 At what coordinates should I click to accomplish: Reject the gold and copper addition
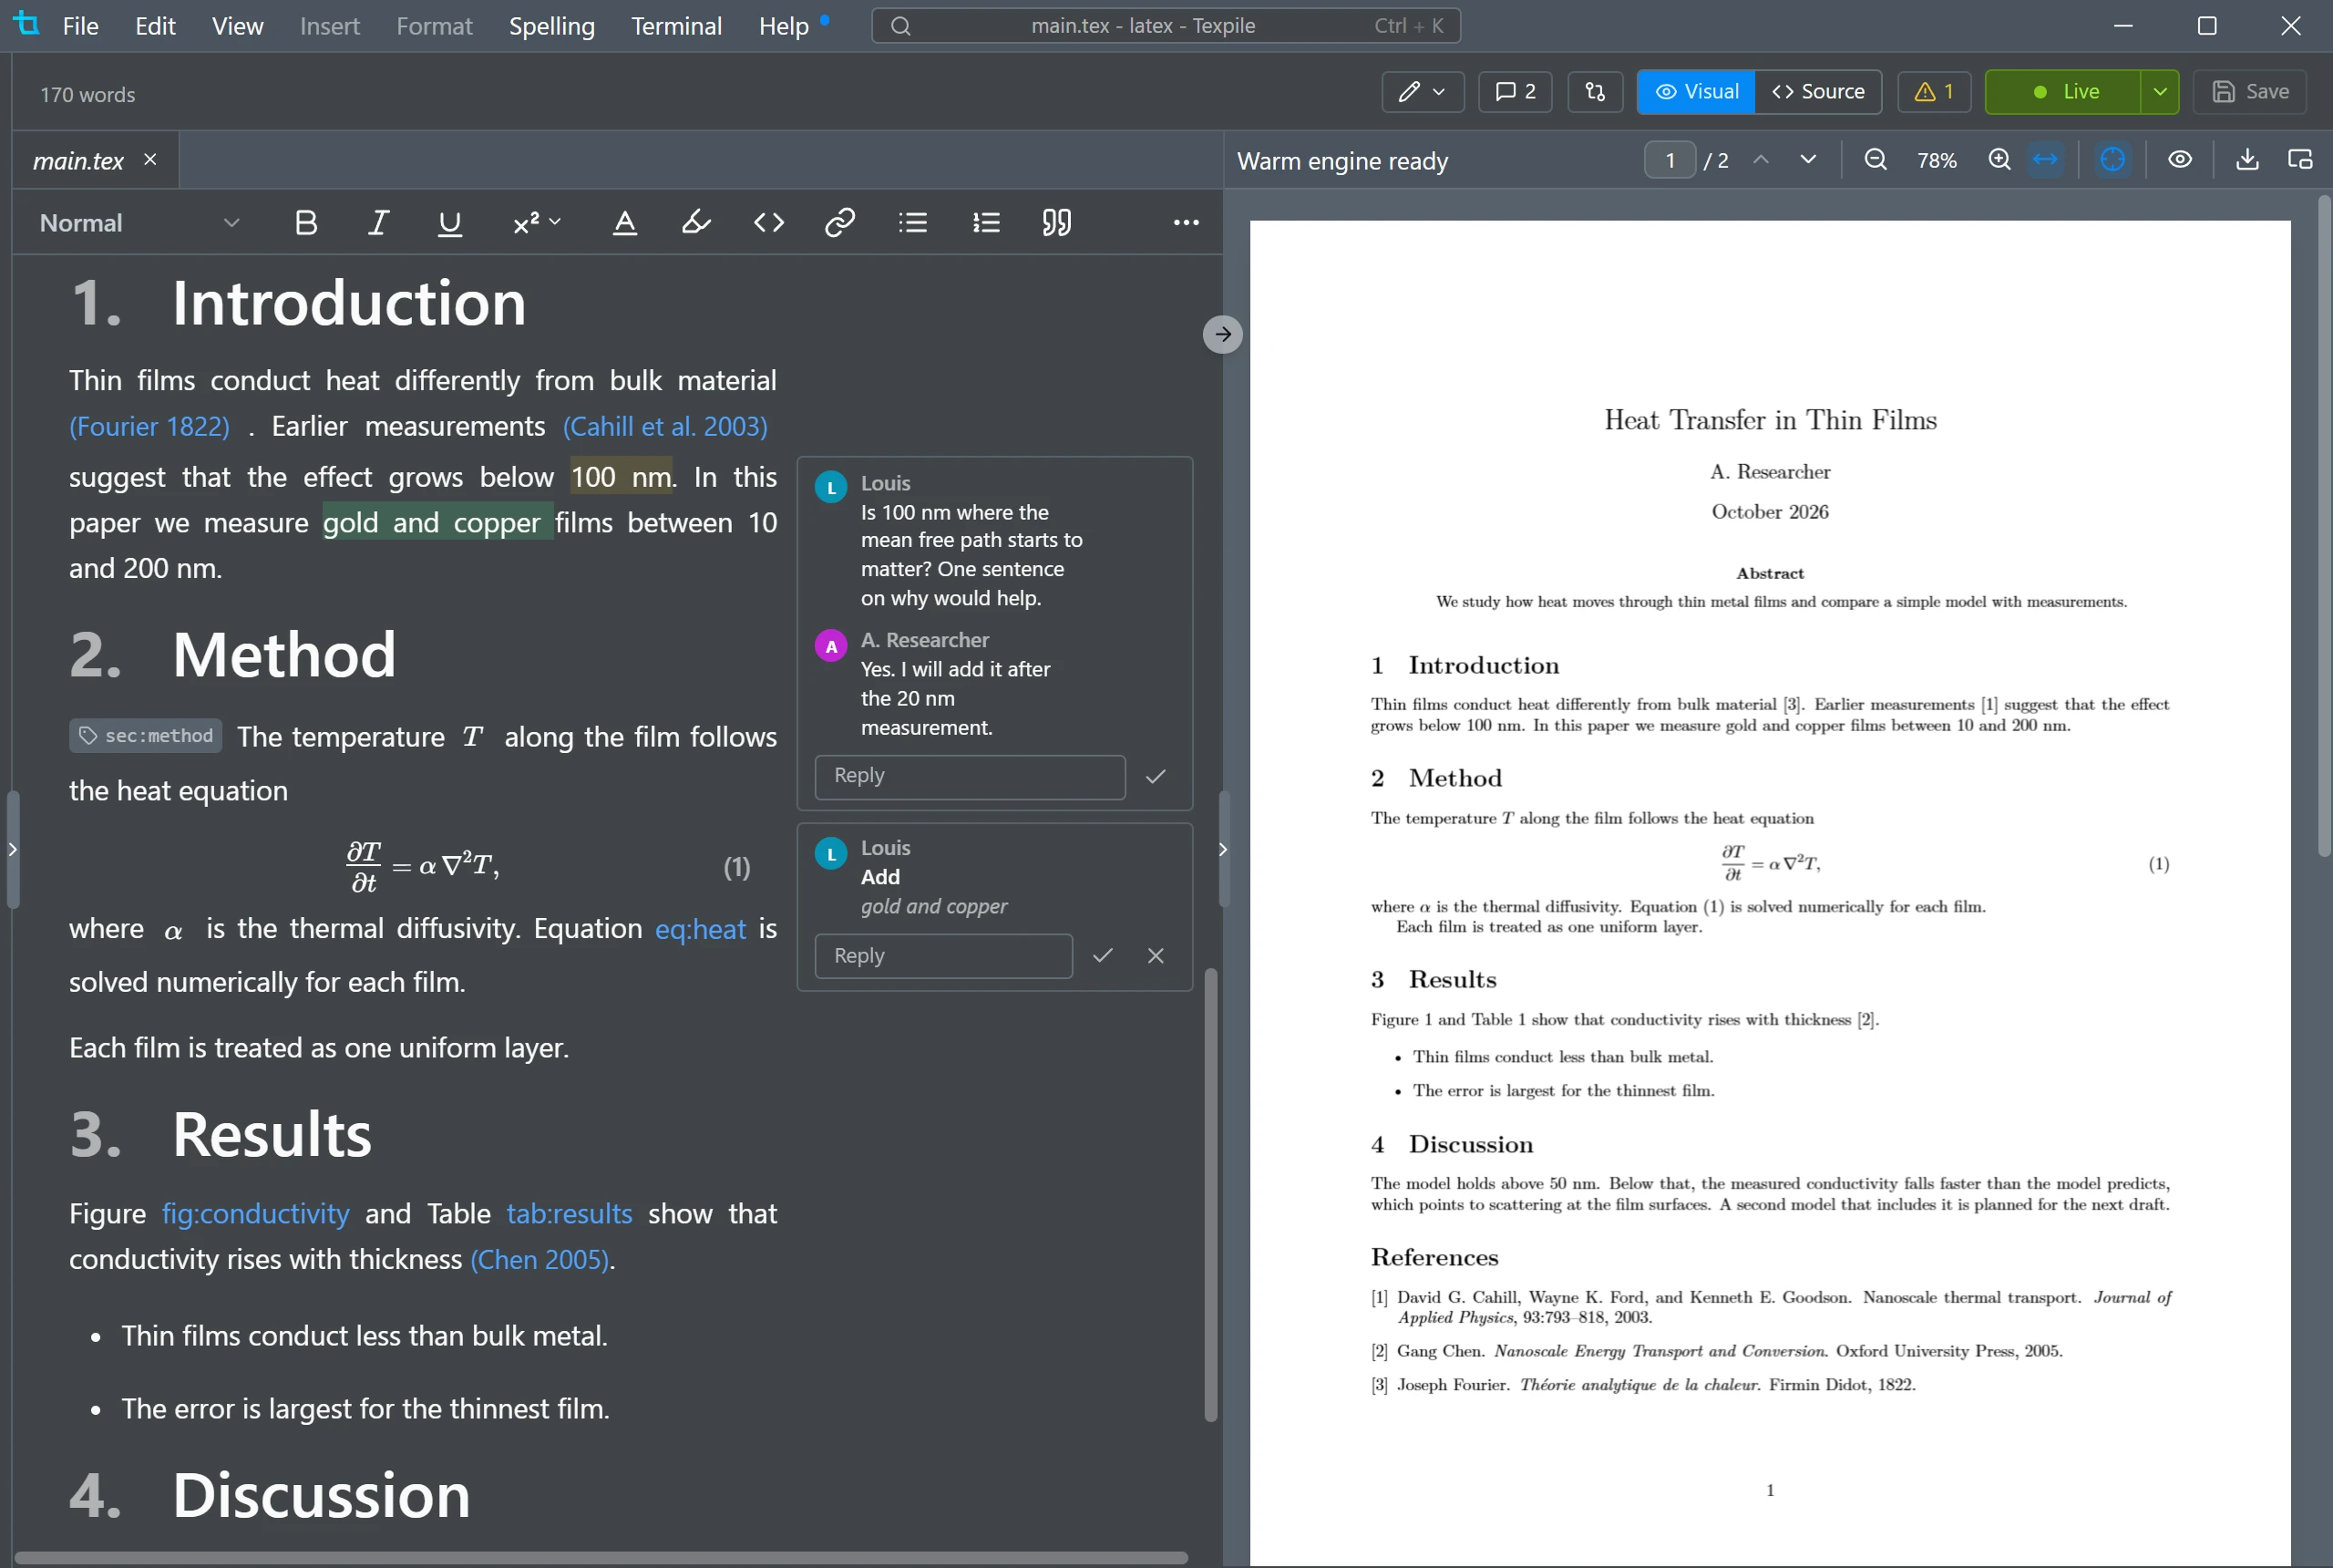coord(1156,957)
